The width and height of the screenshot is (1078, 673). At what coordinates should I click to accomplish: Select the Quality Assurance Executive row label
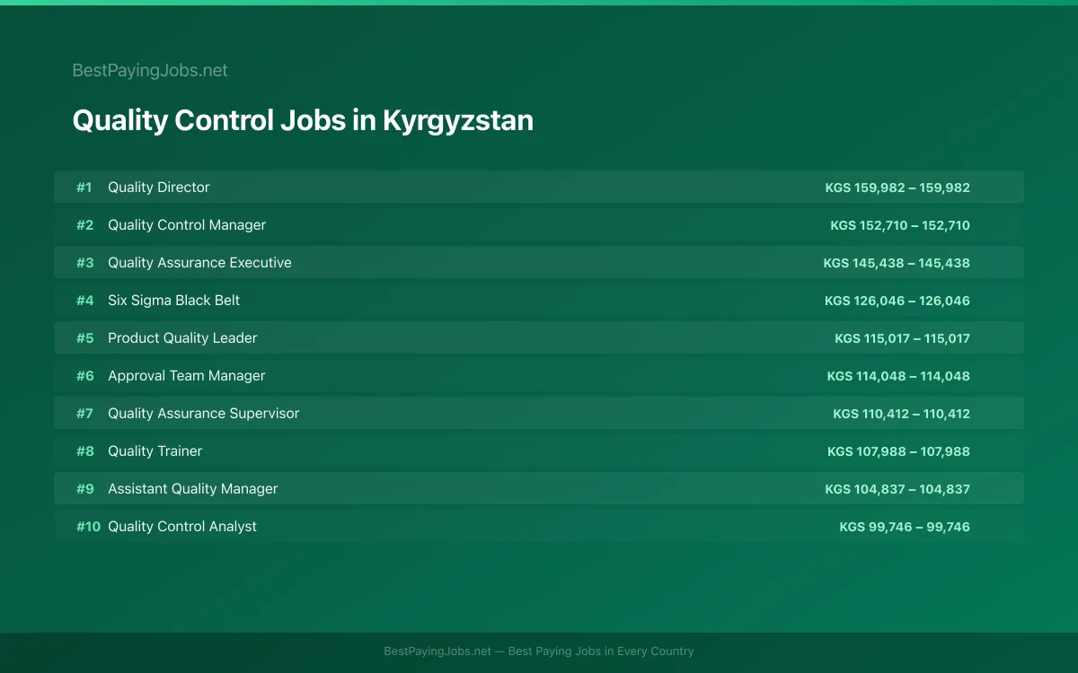click(199, 263)
